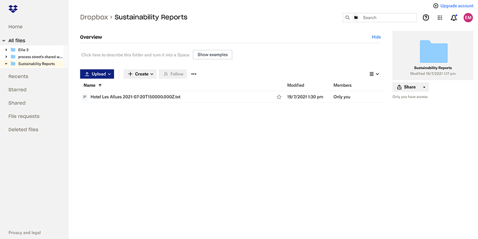
Task: Click the Dropbox logo icon
Action: coord(13,9)
